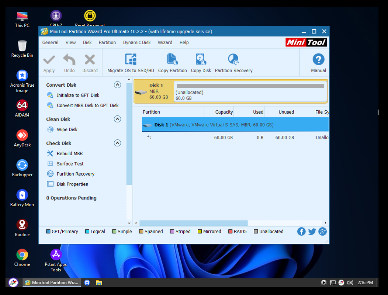This screenshot has height=295, width=388.
Task: Open the Google Plus share icon
Action: tap(322, 232)
